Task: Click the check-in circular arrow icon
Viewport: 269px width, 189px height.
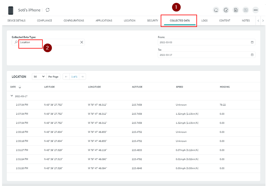Action: click(x=216, y=10)
